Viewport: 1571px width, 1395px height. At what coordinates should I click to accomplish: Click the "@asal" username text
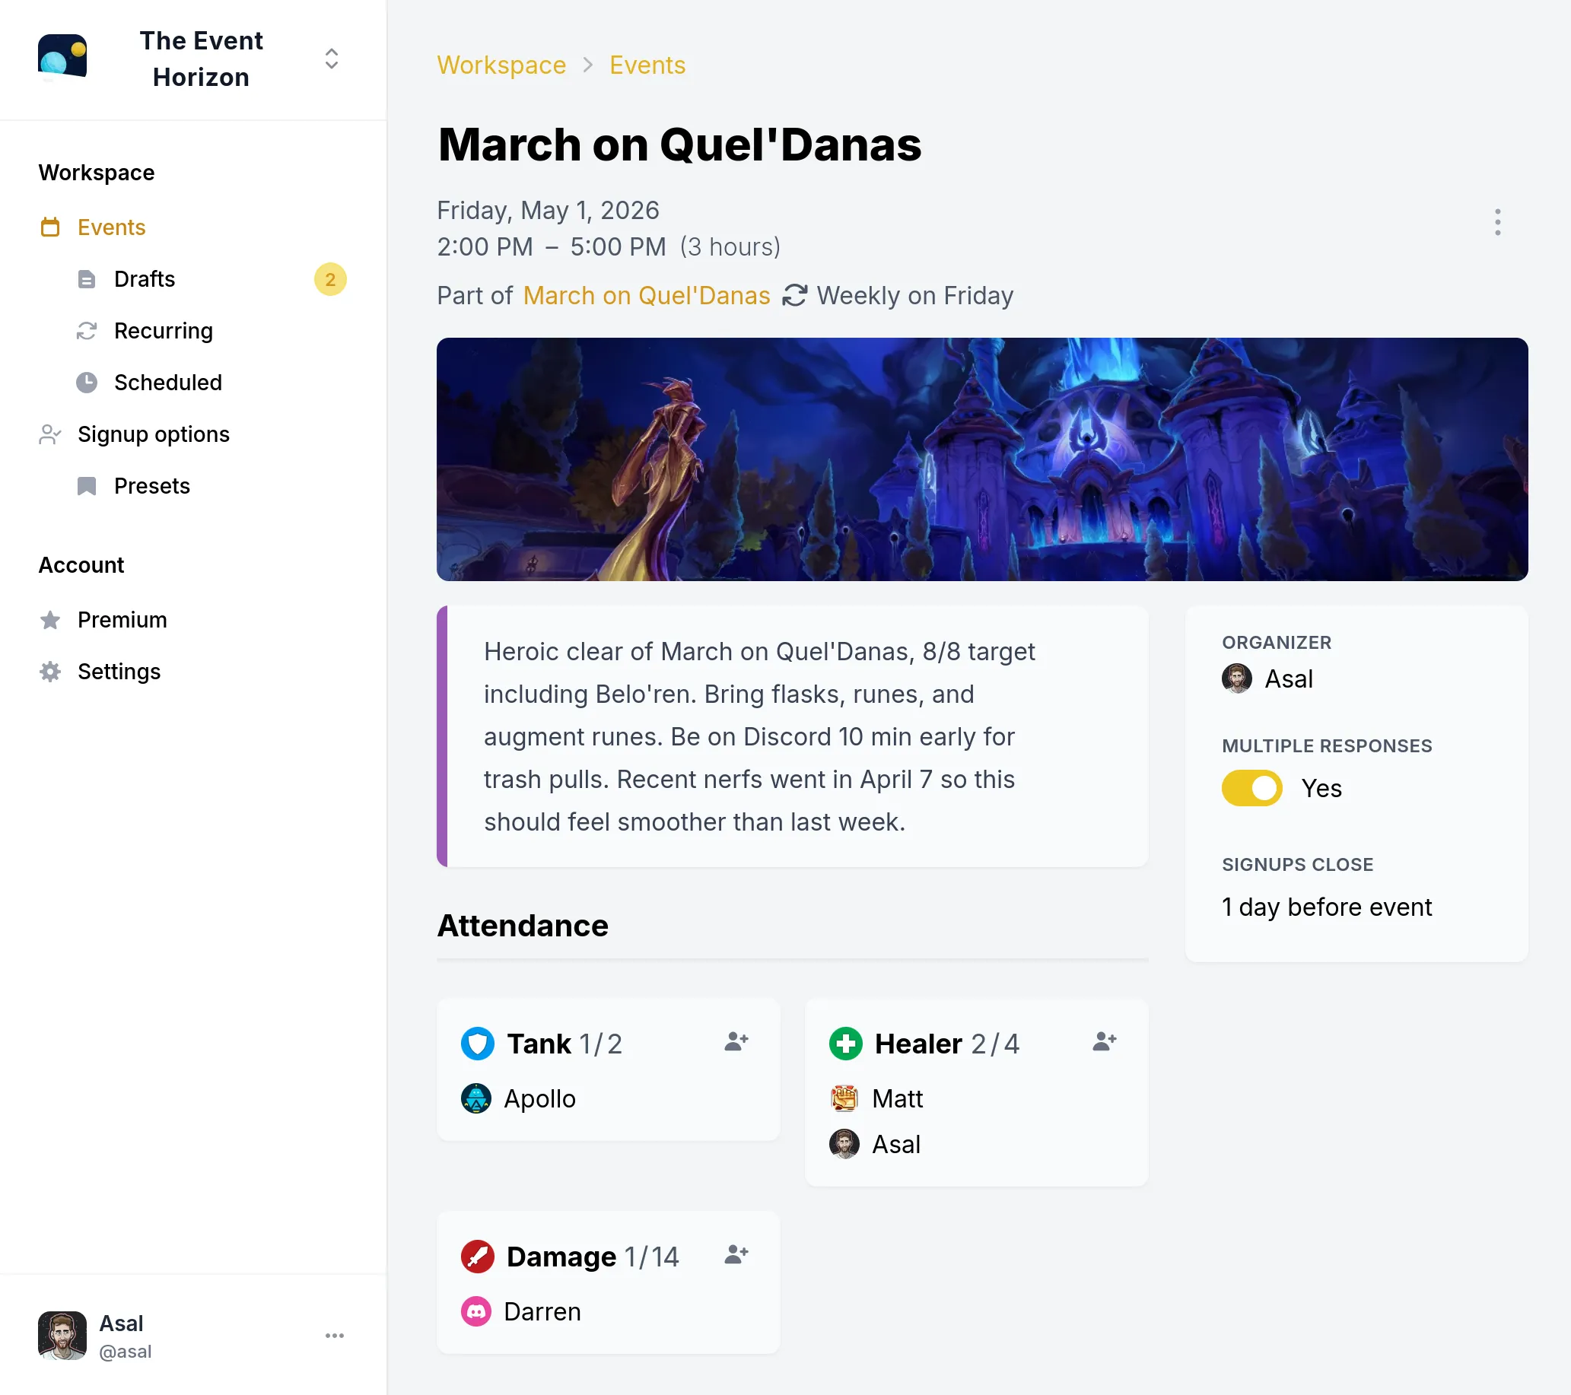click(x=126, y=1352)
